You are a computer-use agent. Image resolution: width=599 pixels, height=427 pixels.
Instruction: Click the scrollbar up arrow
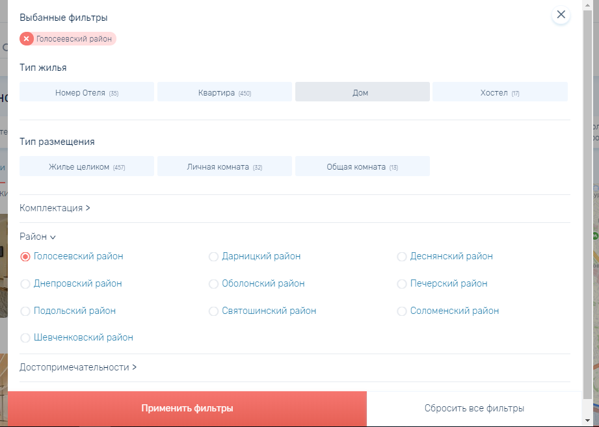pos(587,5)
